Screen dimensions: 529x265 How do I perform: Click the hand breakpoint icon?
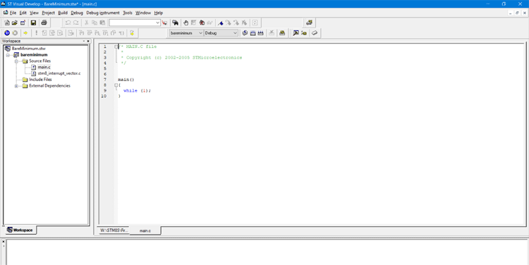click(186, 23)
